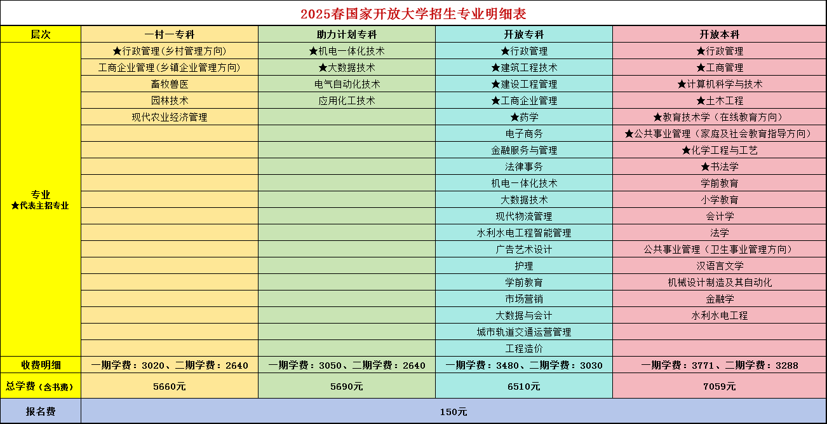Click the 现代农业经济管理 cell
This screenshot has width=827, height=424.
click(170, 117)
